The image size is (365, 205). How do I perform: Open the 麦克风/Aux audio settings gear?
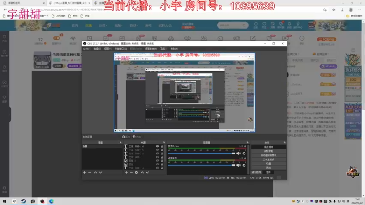(244, 154)
